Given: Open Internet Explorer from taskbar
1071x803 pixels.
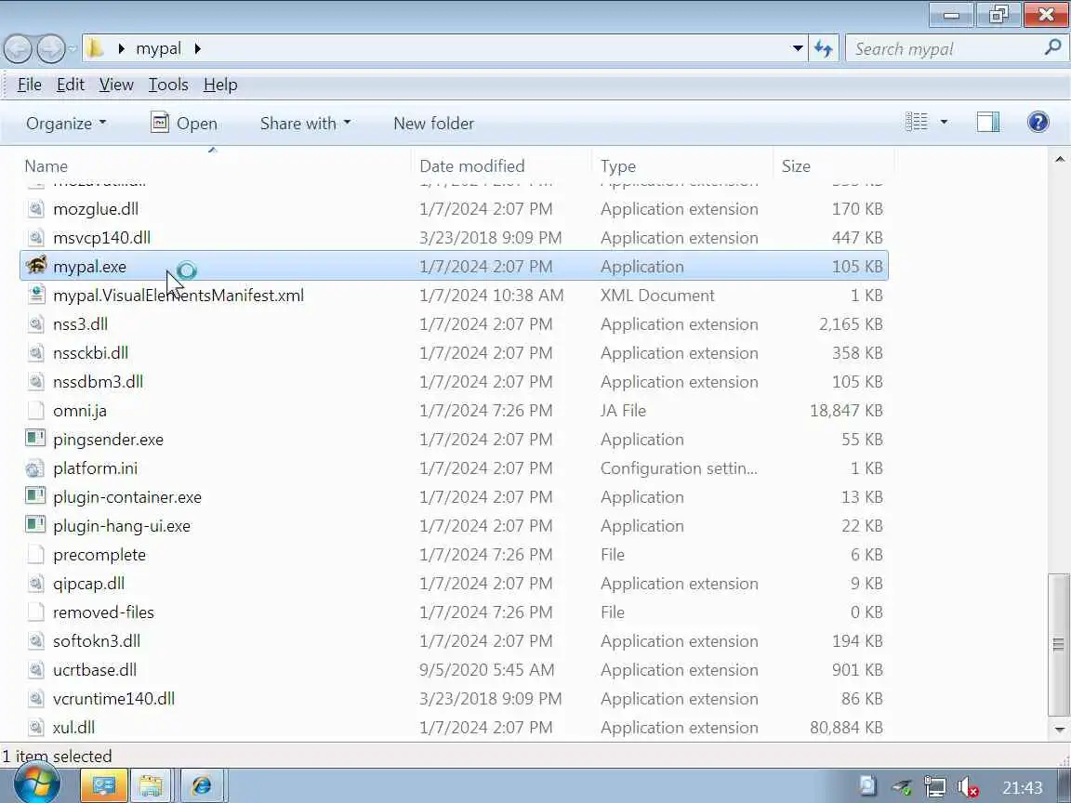Looking at the screenshot, I should [202, 785].
